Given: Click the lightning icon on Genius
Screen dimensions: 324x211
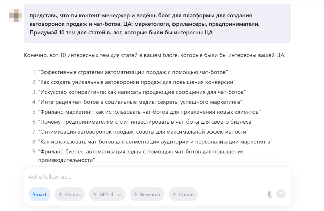Looking at the screenshot, I should 61,195.
